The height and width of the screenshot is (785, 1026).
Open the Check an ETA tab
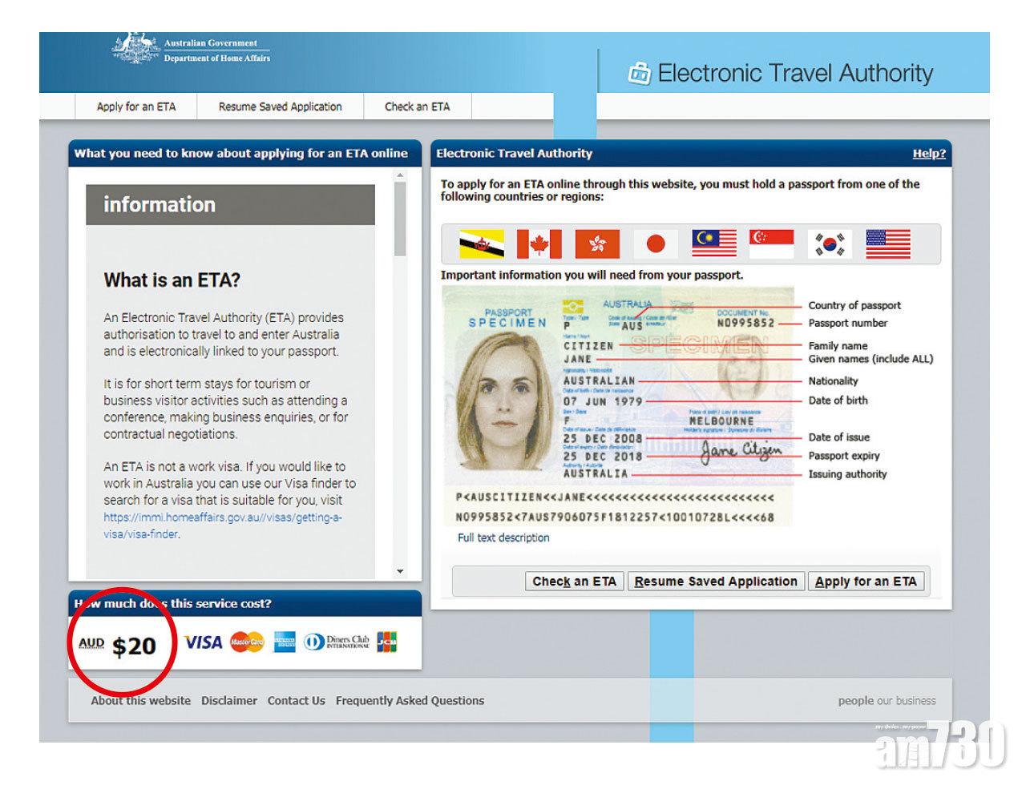[x=417, y=107]
